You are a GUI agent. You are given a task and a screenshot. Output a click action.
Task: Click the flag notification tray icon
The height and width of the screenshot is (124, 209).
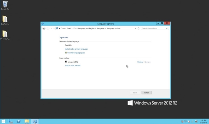182,121
